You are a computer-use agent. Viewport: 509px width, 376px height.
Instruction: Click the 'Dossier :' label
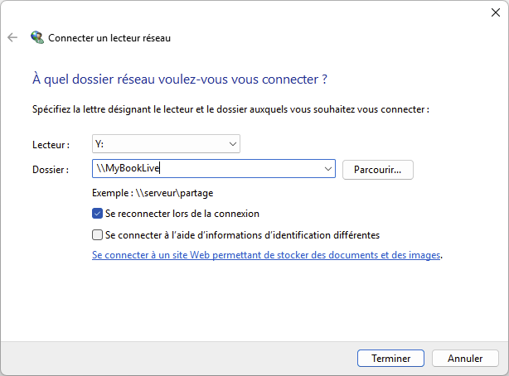(50, 170)
